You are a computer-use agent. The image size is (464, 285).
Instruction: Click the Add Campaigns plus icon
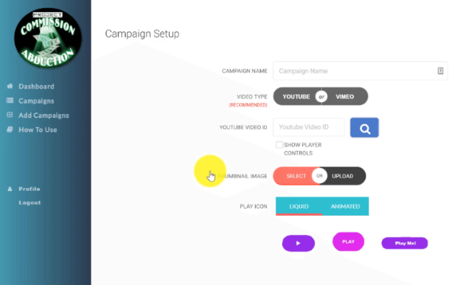pos(10,115)
